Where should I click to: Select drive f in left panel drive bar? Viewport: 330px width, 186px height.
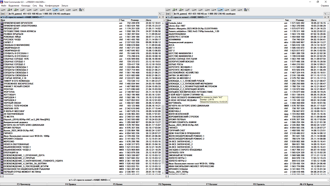[x=23, y=10]
